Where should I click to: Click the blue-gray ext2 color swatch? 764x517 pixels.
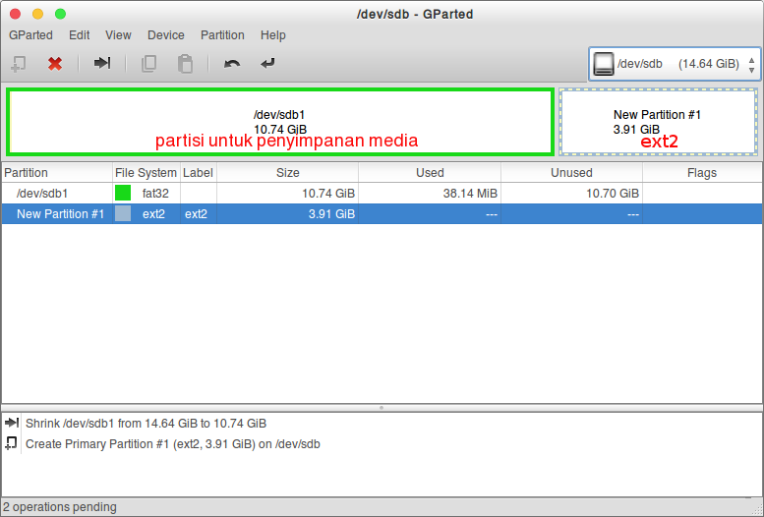click(x=123, y=213)
